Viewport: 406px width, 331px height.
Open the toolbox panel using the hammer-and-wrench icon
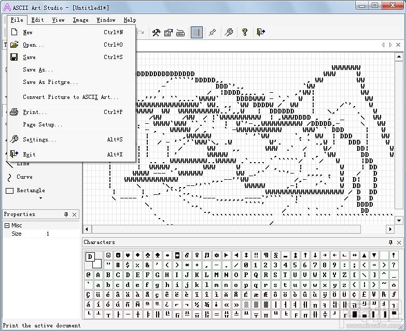[x=156, y=32]
